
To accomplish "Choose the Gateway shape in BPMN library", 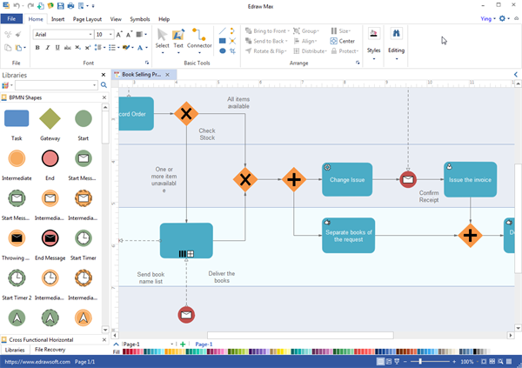I will 50,117.
